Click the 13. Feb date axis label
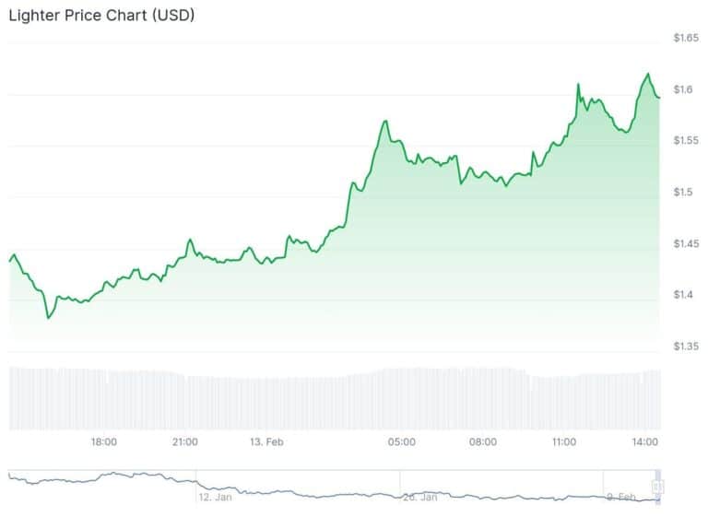The width and height of the screenshot is (708, 517). click(x=266, y=442)
